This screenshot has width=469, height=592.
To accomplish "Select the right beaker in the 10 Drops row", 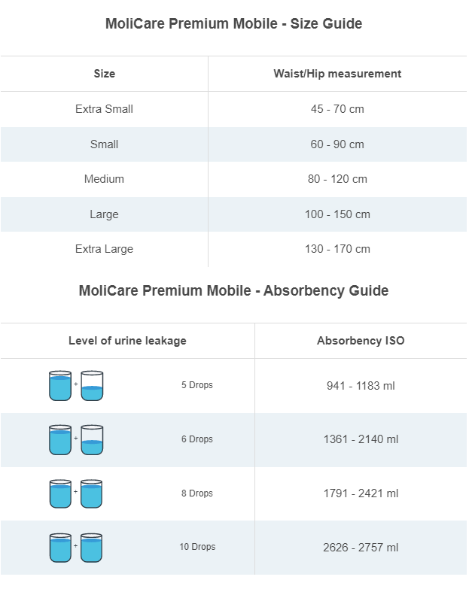I will tap(92, 548).
